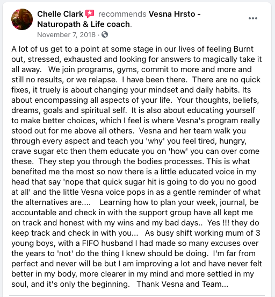Click the pink star recommendation badge

(x=90, y=14)
